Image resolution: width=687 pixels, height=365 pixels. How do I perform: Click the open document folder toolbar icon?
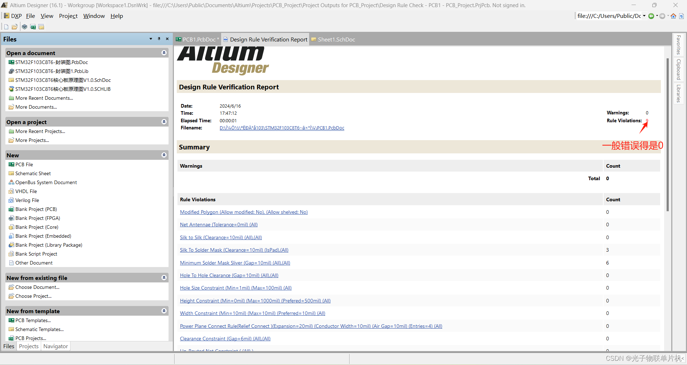(15, 27)
